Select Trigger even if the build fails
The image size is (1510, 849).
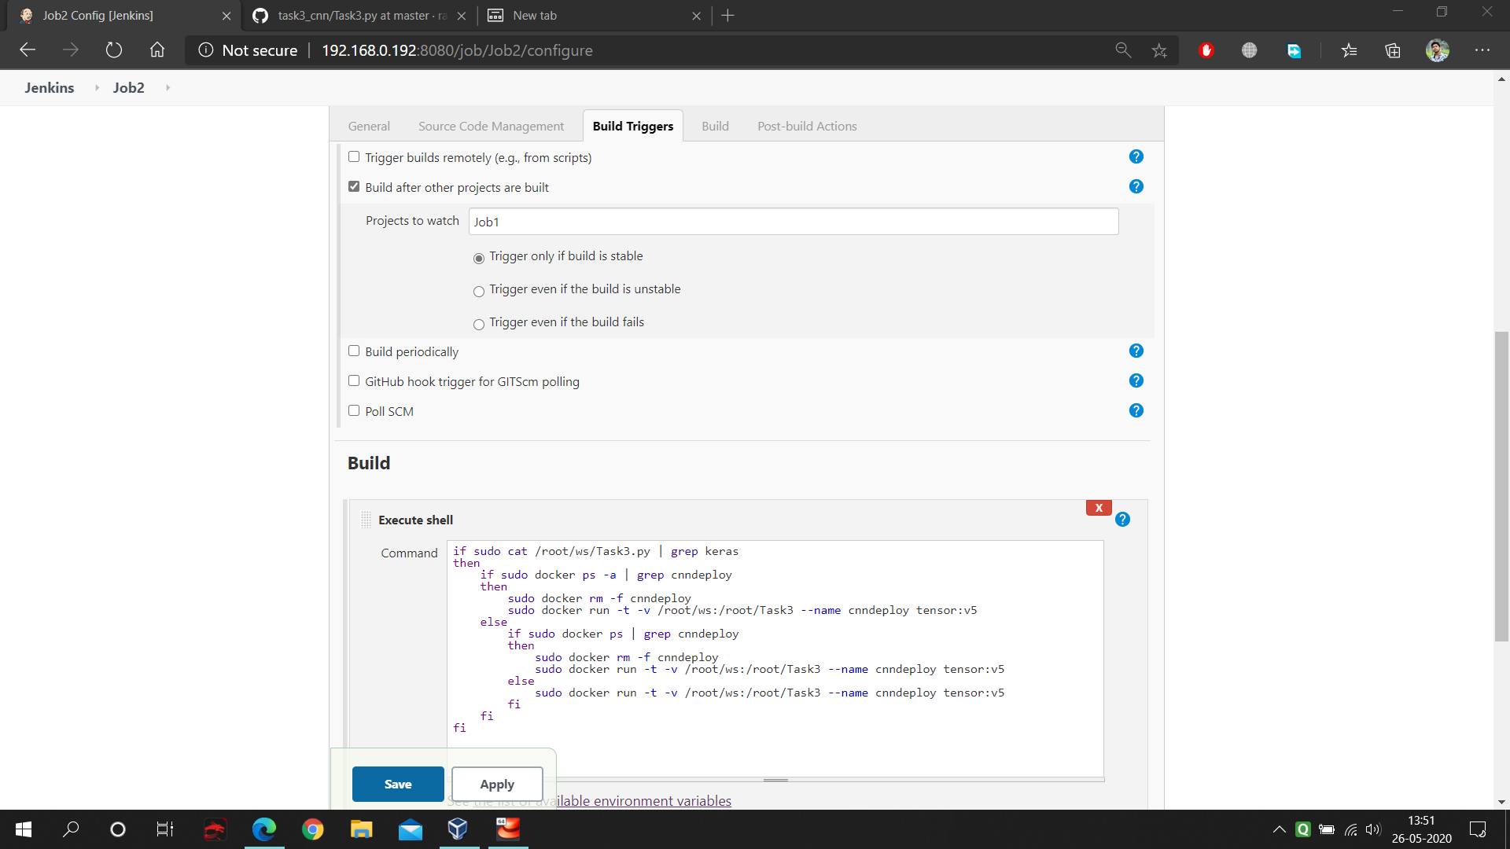(478, 325)
